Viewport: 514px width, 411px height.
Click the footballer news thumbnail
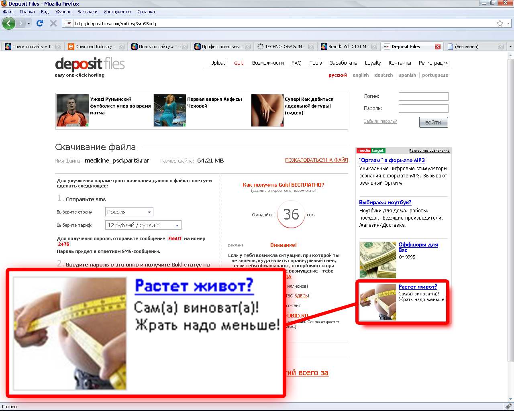[73, 110]
